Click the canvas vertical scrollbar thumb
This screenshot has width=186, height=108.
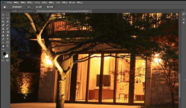point(179,85)
